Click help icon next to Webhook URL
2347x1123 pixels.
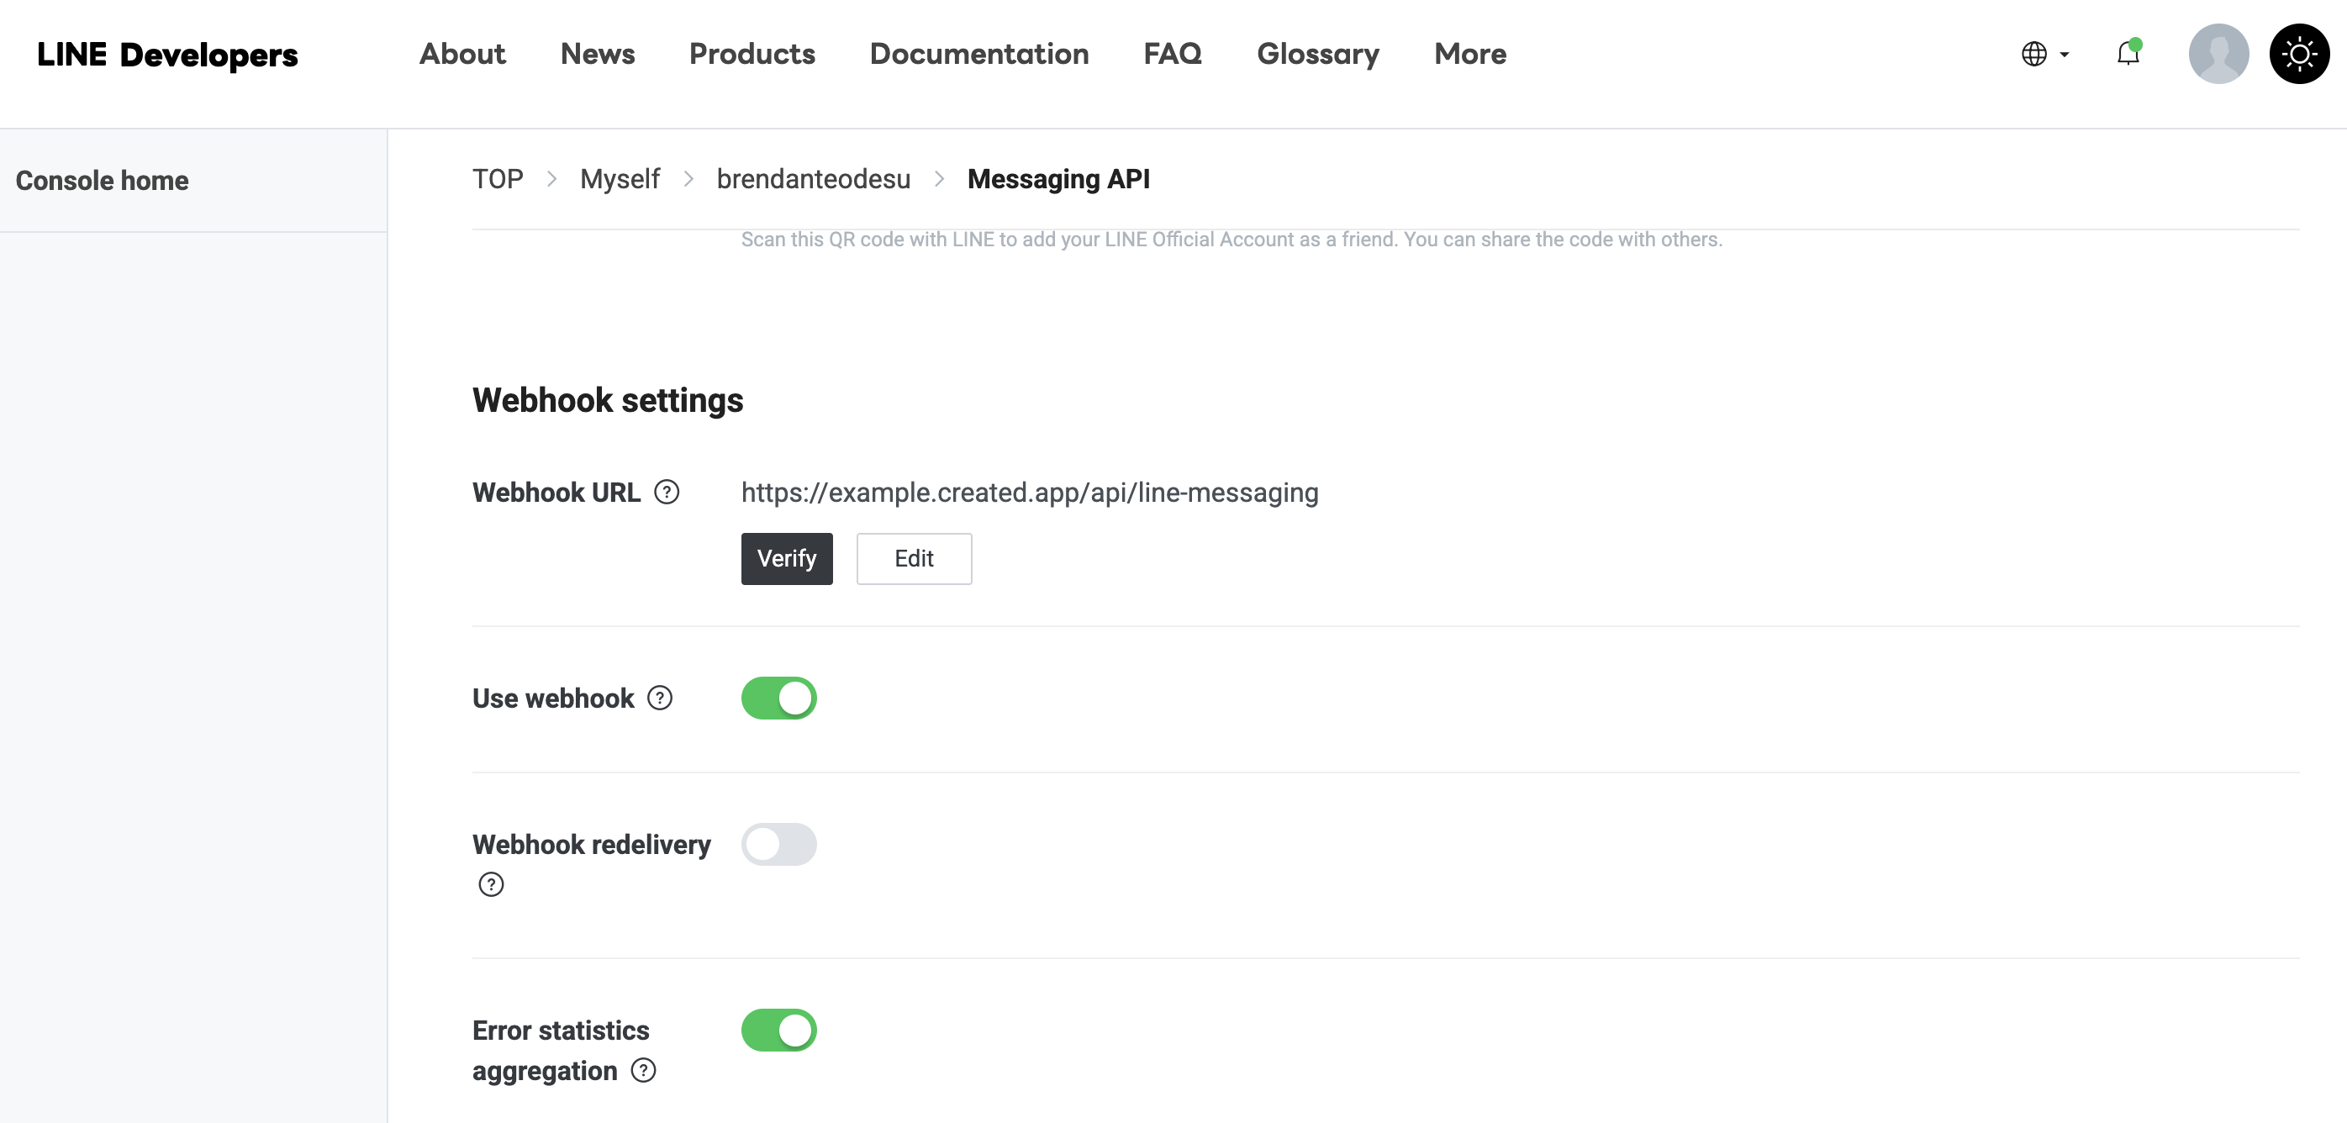[667, 492]
